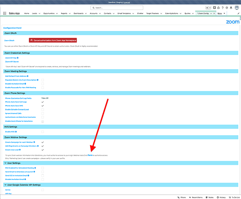Screen dimensions: 241x199
Task: Collapse User Google Calendar API Settings section
Action: [x=6, y=185]
